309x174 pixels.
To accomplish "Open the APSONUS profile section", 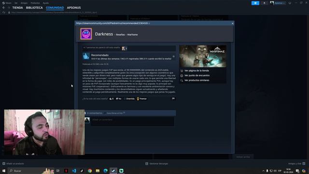I will 74,8.
